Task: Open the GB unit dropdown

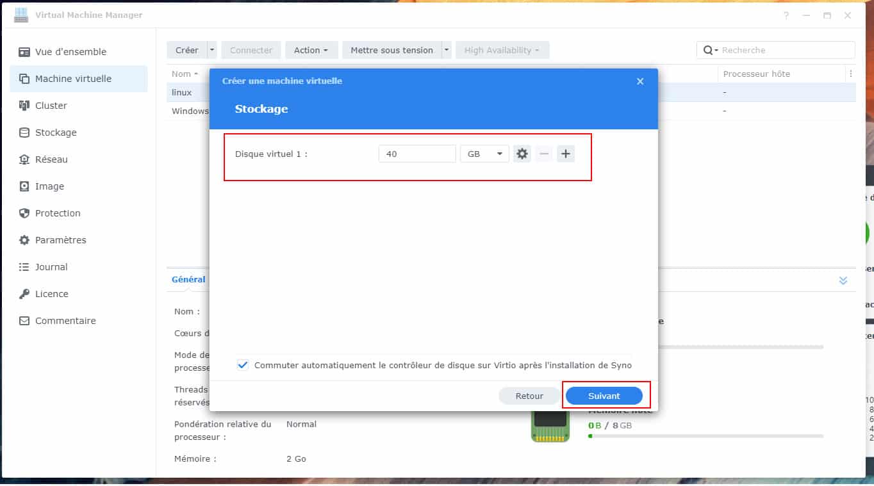Action: [484, 154]
